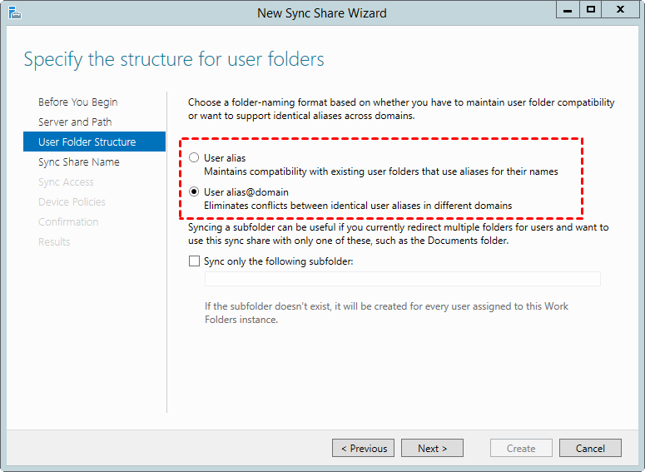Go to Before You Begin step
Image resolution: width=645 pixels, height=472 pixels.
[77, 102]
